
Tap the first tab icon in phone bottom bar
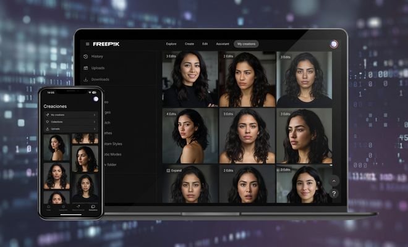click(x=48, y=207)
